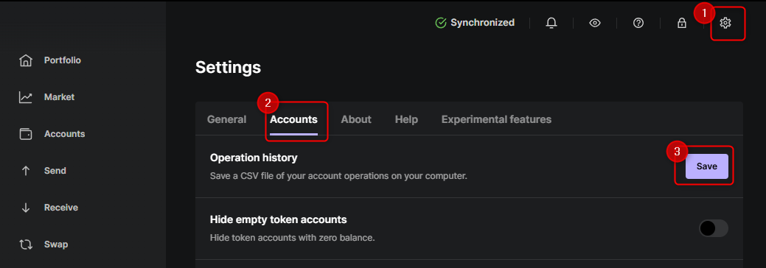Click the Portfolio home icon

coord(25,60)
